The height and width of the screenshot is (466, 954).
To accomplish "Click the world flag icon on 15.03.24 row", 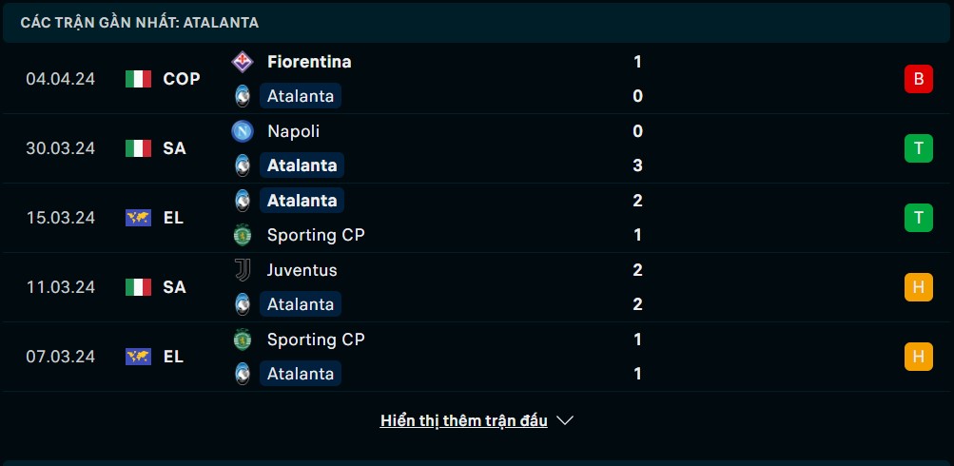I will tap(138, 218).
